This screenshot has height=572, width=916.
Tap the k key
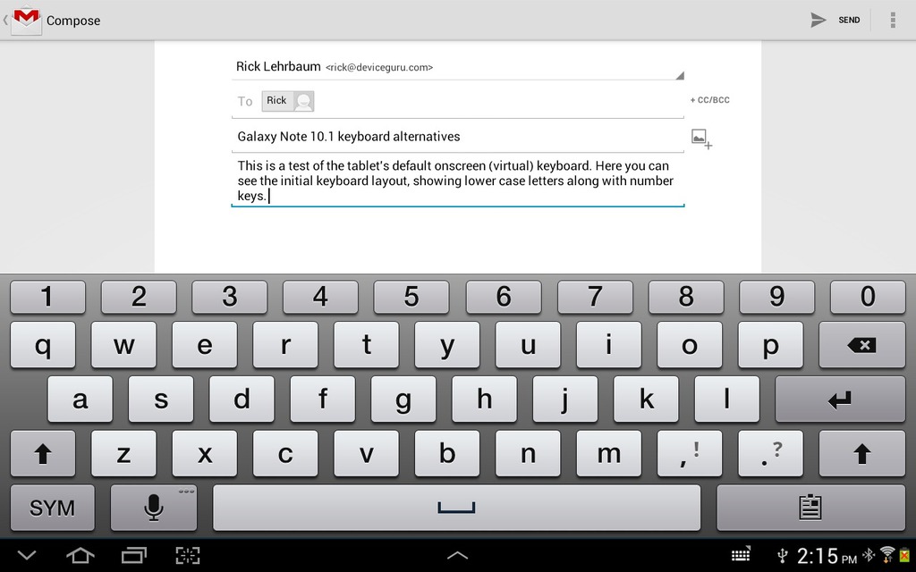pyautogui.click(x=646, y=400)
